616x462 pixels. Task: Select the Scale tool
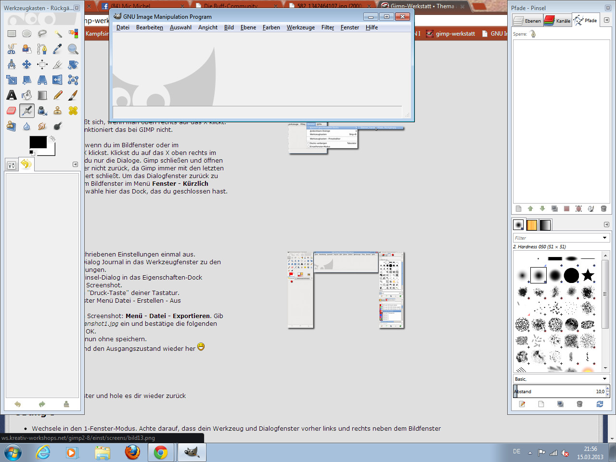tap(12, 80)
